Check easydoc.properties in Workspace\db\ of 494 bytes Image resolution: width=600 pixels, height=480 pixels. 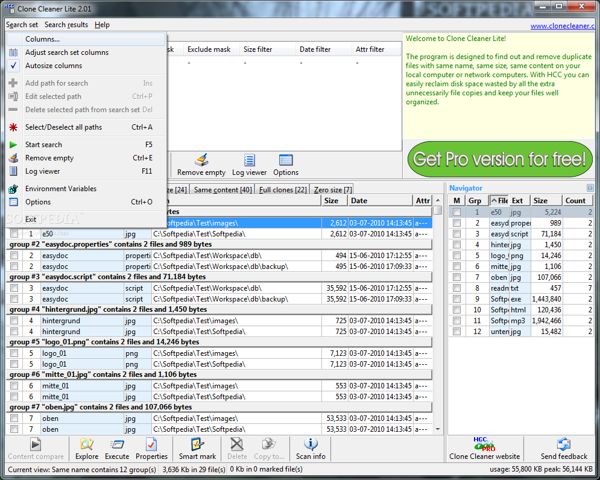pyautogui.click(x=14, y=255)
